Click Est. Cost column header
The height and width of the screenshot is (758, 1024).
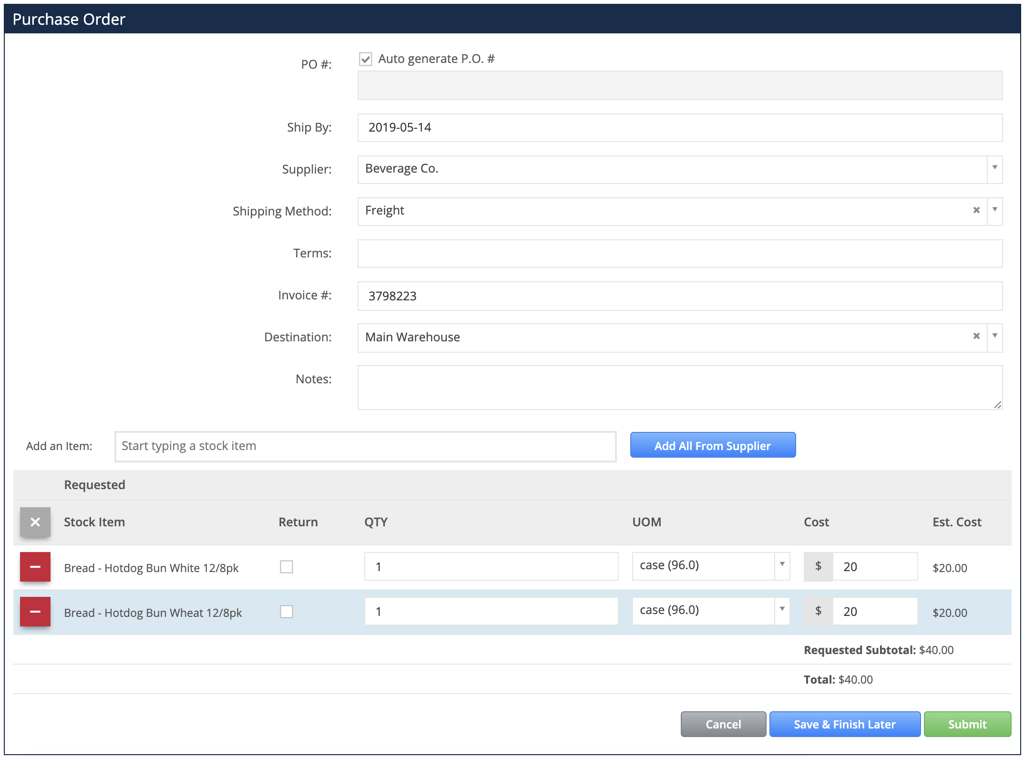pyautogui.click(x=957, y=522)
